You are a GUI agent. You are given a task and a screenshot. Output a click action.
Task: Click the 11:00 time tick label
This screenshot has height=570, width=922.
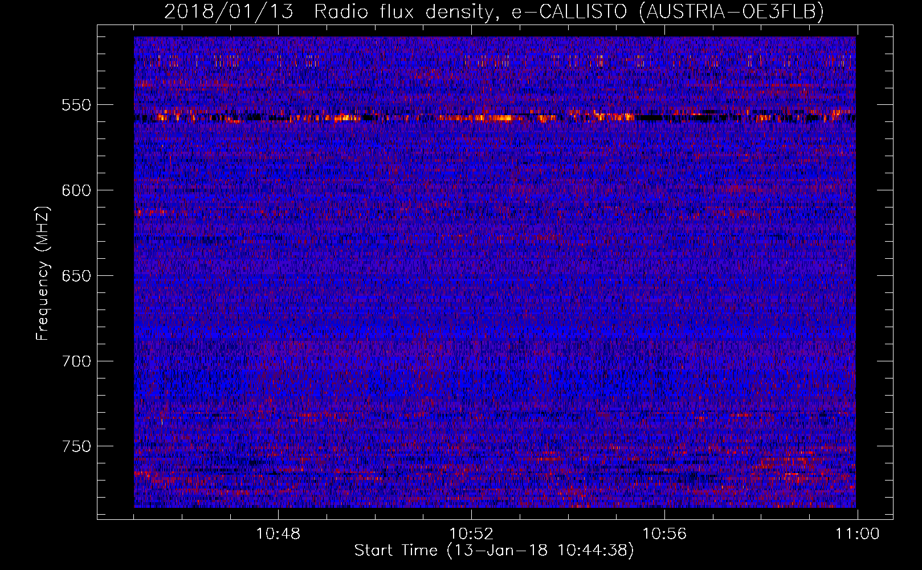click(858, 534)
